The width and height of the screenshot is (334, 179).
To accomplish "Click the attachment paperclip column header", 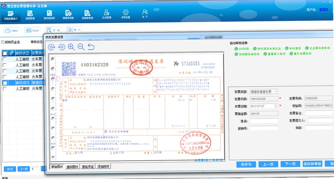I will click(11, 53).
